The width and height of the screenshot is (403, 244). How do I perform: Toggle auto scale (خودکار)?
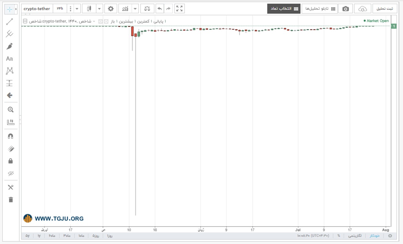pos(375,236)
